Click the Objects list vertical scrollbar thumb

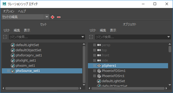coord(170,49)
